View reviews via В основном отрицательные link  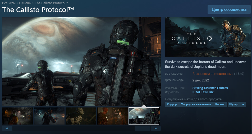click(213, 74)
